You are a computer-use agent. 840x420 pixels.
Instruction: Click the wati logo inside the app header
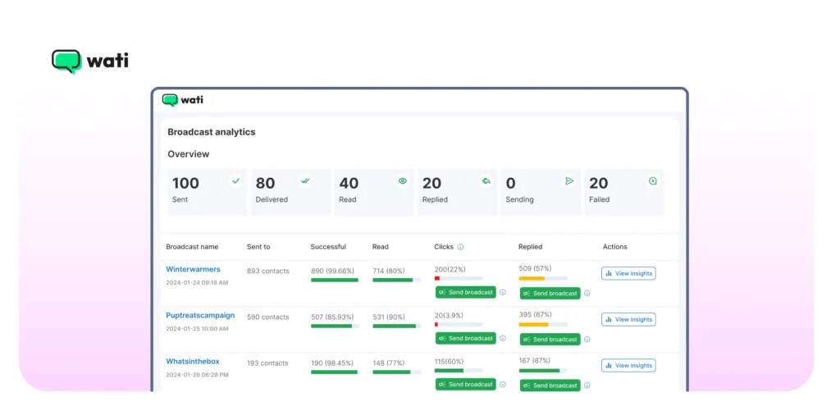[x=183, y=99]
